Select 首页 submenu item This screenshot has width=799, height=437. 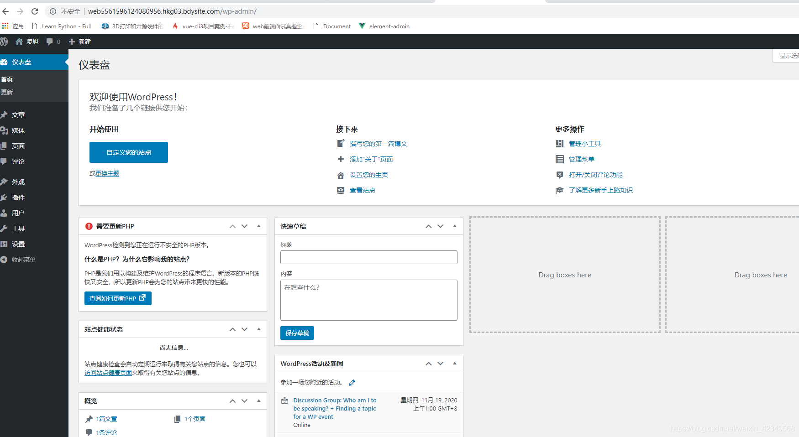(x=7, y=79)
